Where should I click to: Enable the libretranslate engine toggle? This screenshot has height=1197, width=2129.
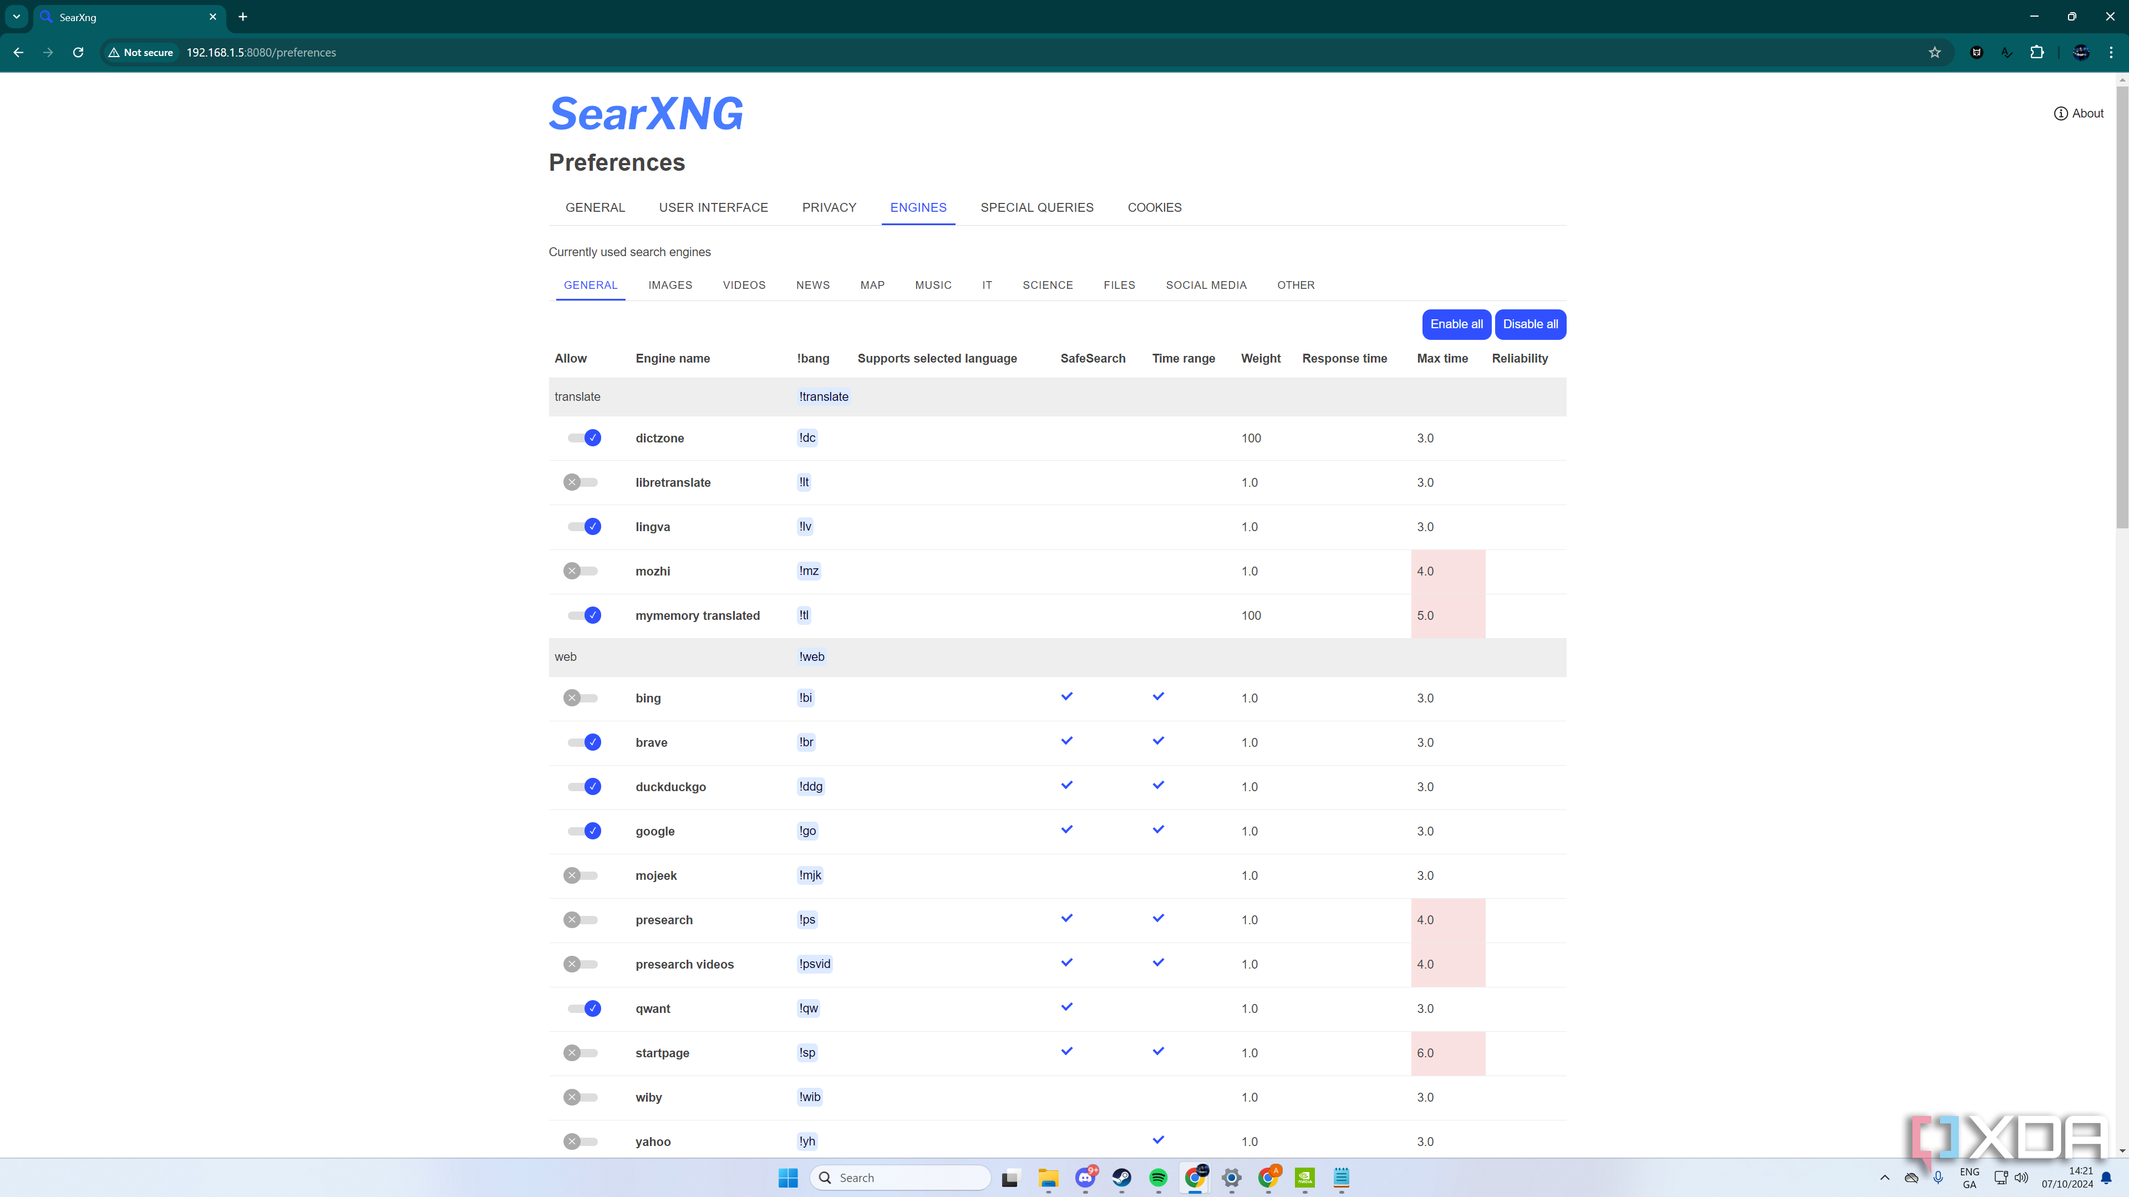580,482
